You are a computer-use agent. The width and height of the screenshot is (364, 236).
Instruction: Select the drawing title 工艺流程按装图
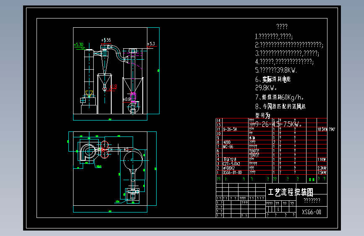(x=291, y=192)
